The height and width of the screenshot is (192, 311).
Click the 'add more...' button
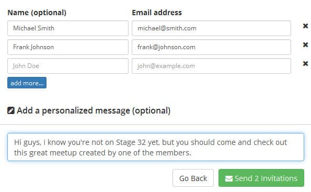pos(27,83)
